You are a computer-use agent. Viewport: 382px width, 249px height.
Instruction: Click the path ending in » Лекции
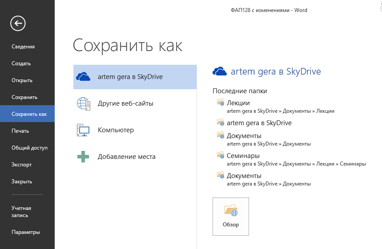point(281,111)
